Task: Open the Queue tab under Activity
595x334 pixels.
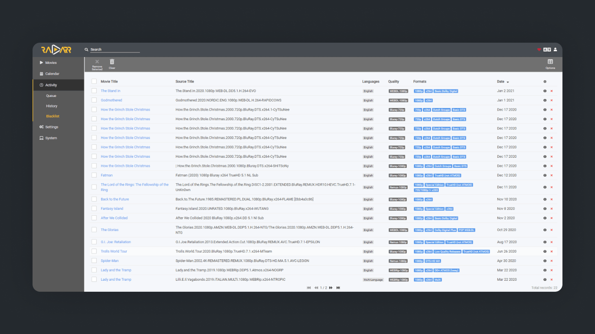Action: coord(51,96)
